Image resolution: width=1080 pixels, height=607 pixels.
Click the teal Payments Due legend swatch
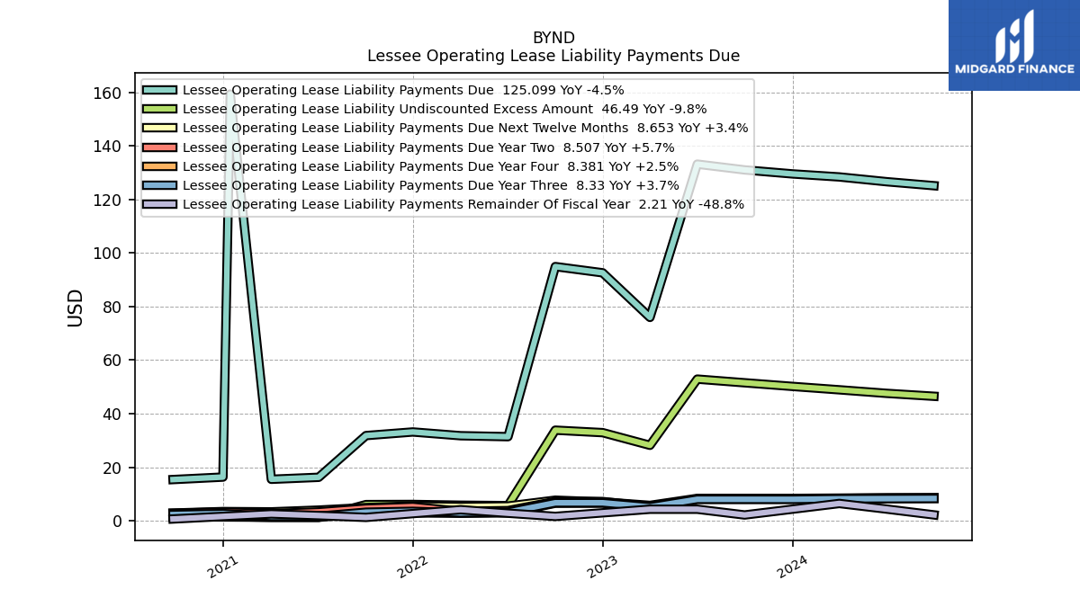click(159, 90)
